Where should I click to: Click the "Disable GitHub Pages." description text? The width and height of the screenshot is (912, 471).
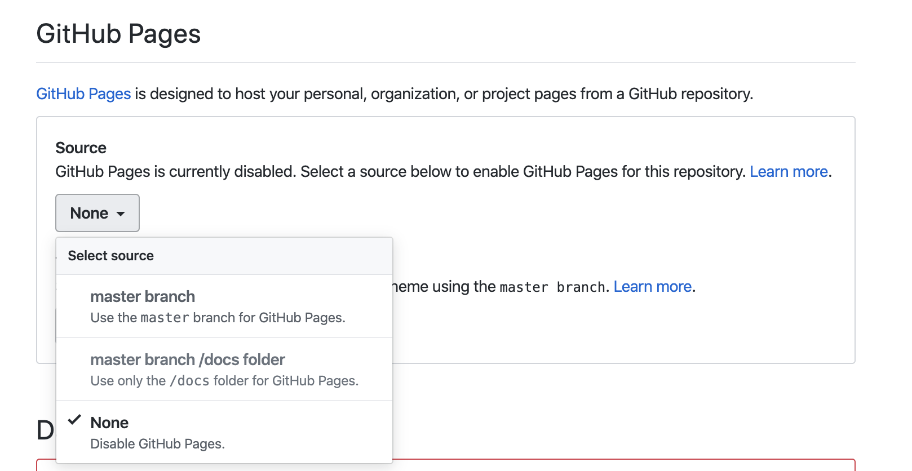click(x=157, y=444)
